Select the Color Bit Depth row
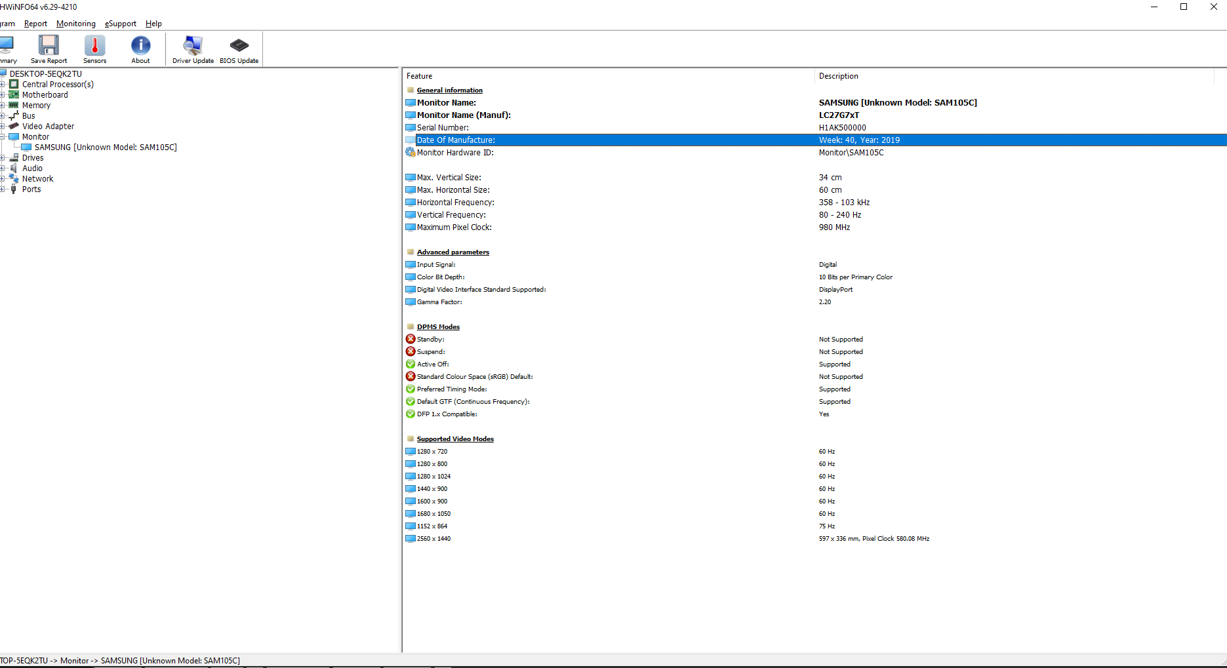 815,277
